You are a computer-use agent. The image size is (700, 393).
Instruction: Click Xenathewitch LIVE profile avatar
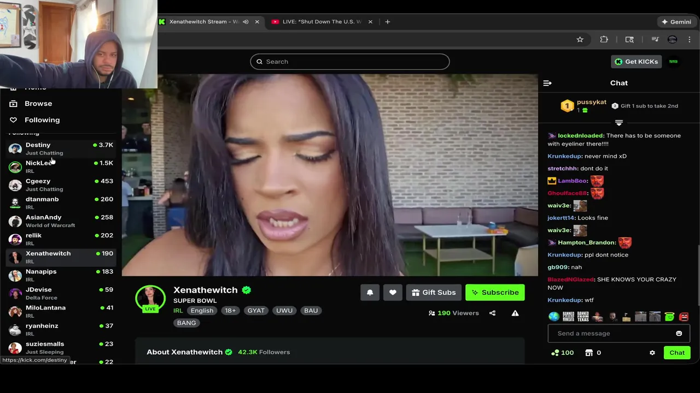150,299
